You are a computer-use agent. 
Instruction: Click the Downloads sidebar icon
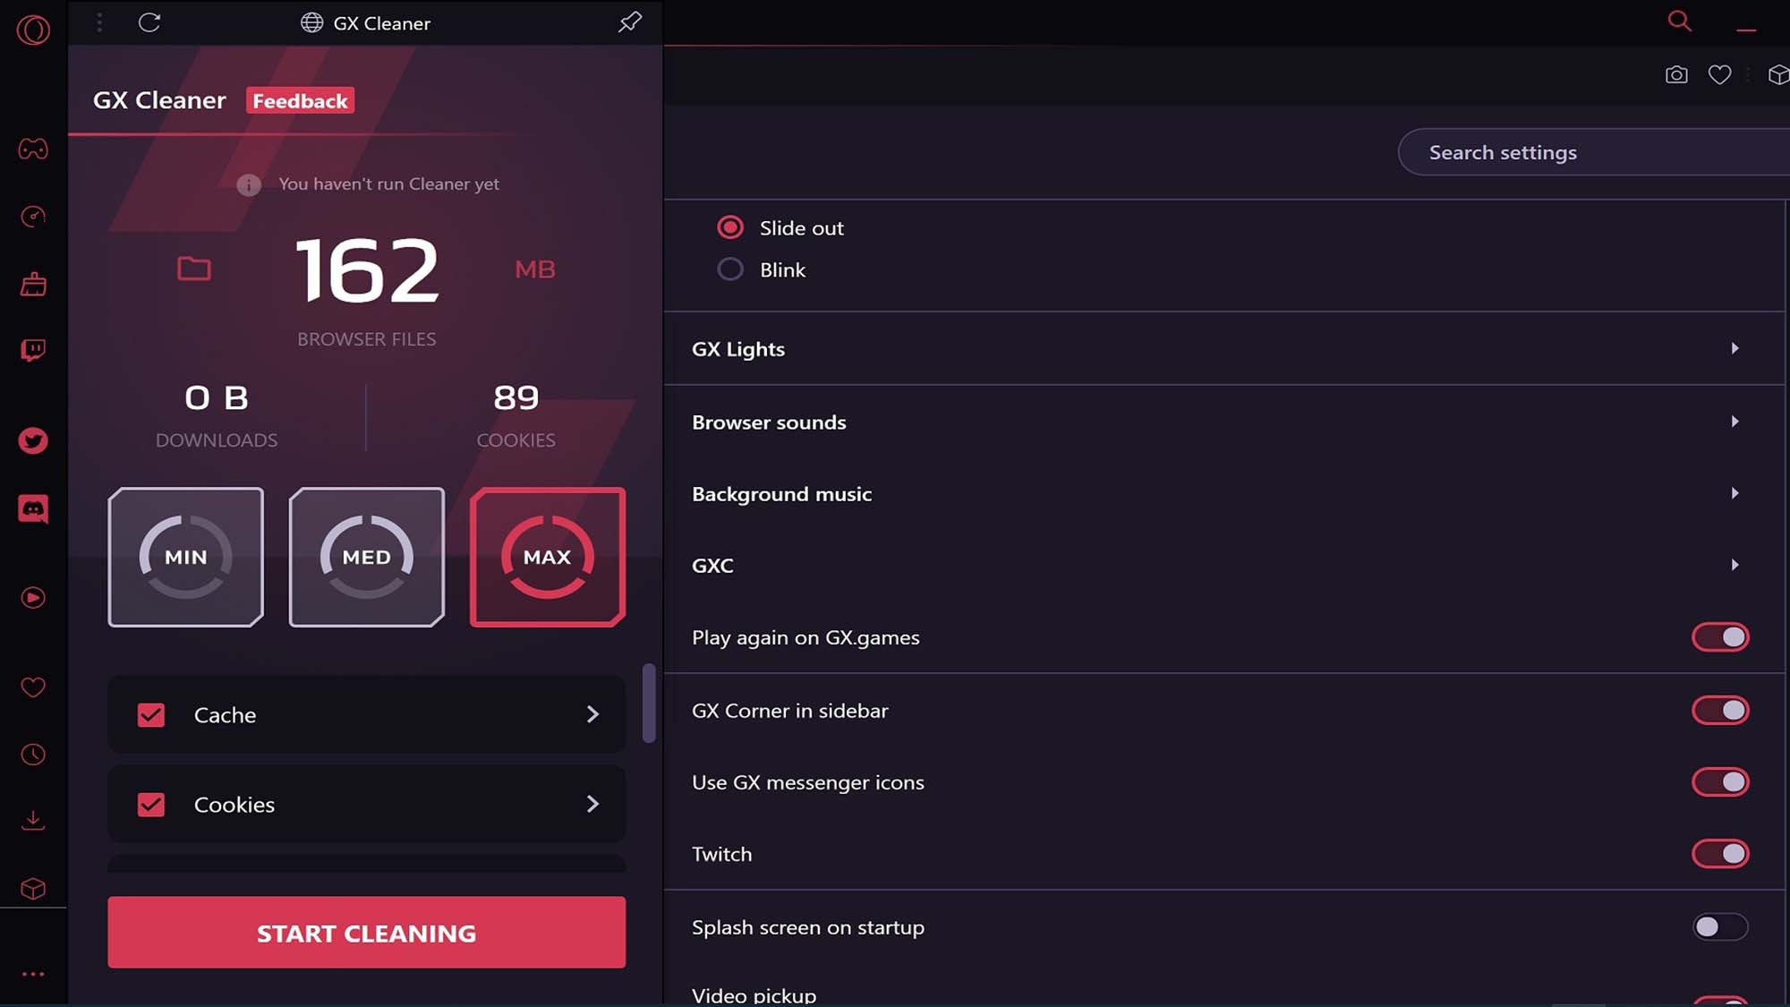click(33, 820)
